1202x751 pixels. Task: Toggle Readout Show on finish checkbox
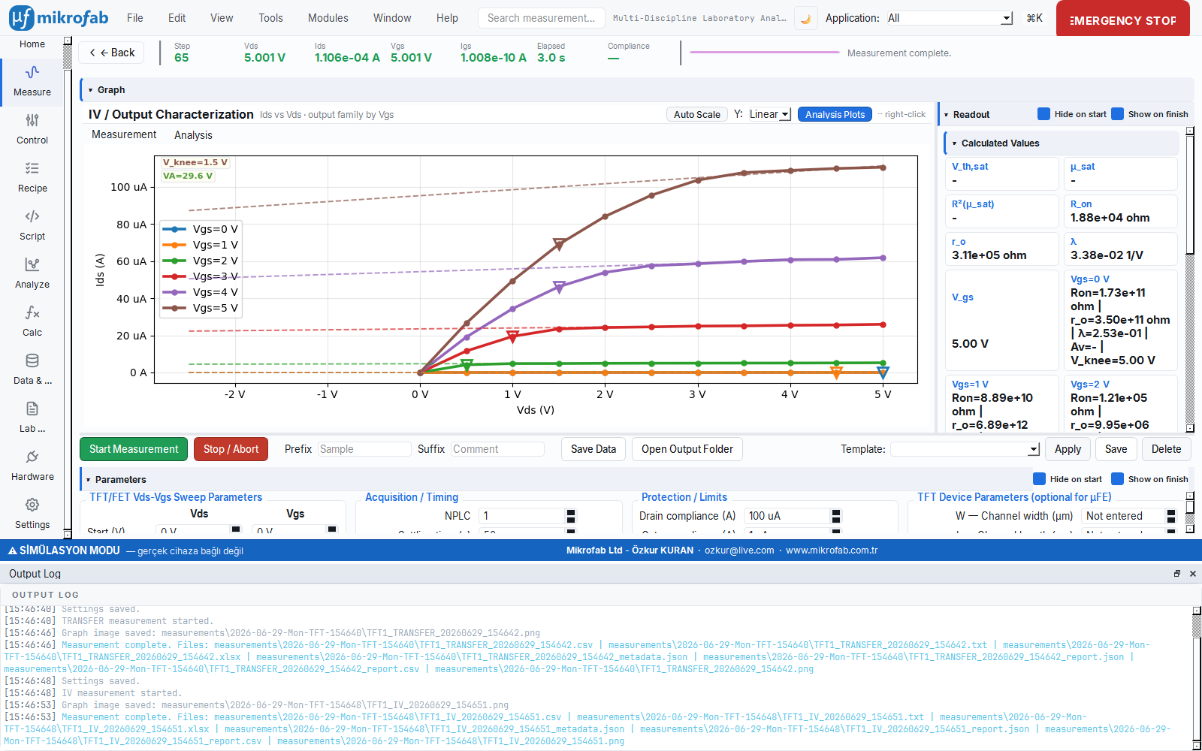(1117, 114)
